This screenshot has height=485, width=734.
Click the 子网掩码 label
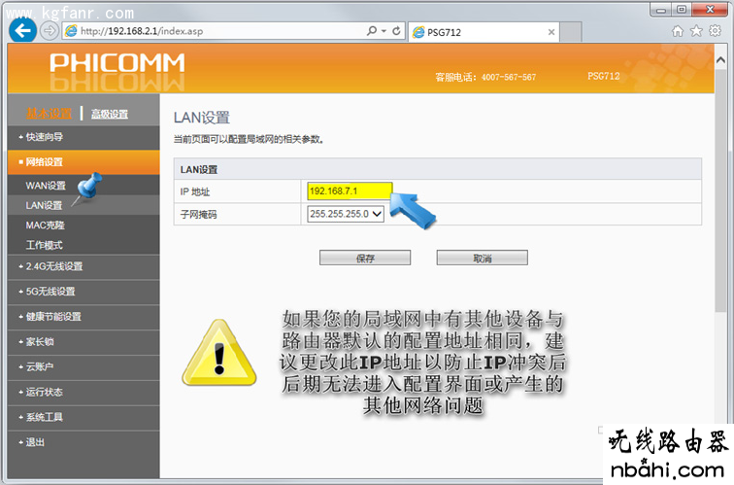pyautogui.click(x=198, y=215)
